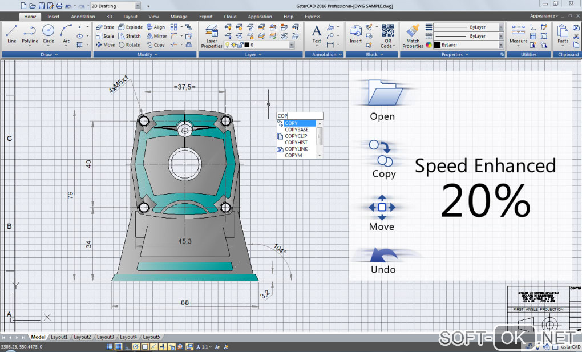Select COPYCLIP from the command suggestions
Viewport: 582px width, 352px height.
tap(296, 136)
